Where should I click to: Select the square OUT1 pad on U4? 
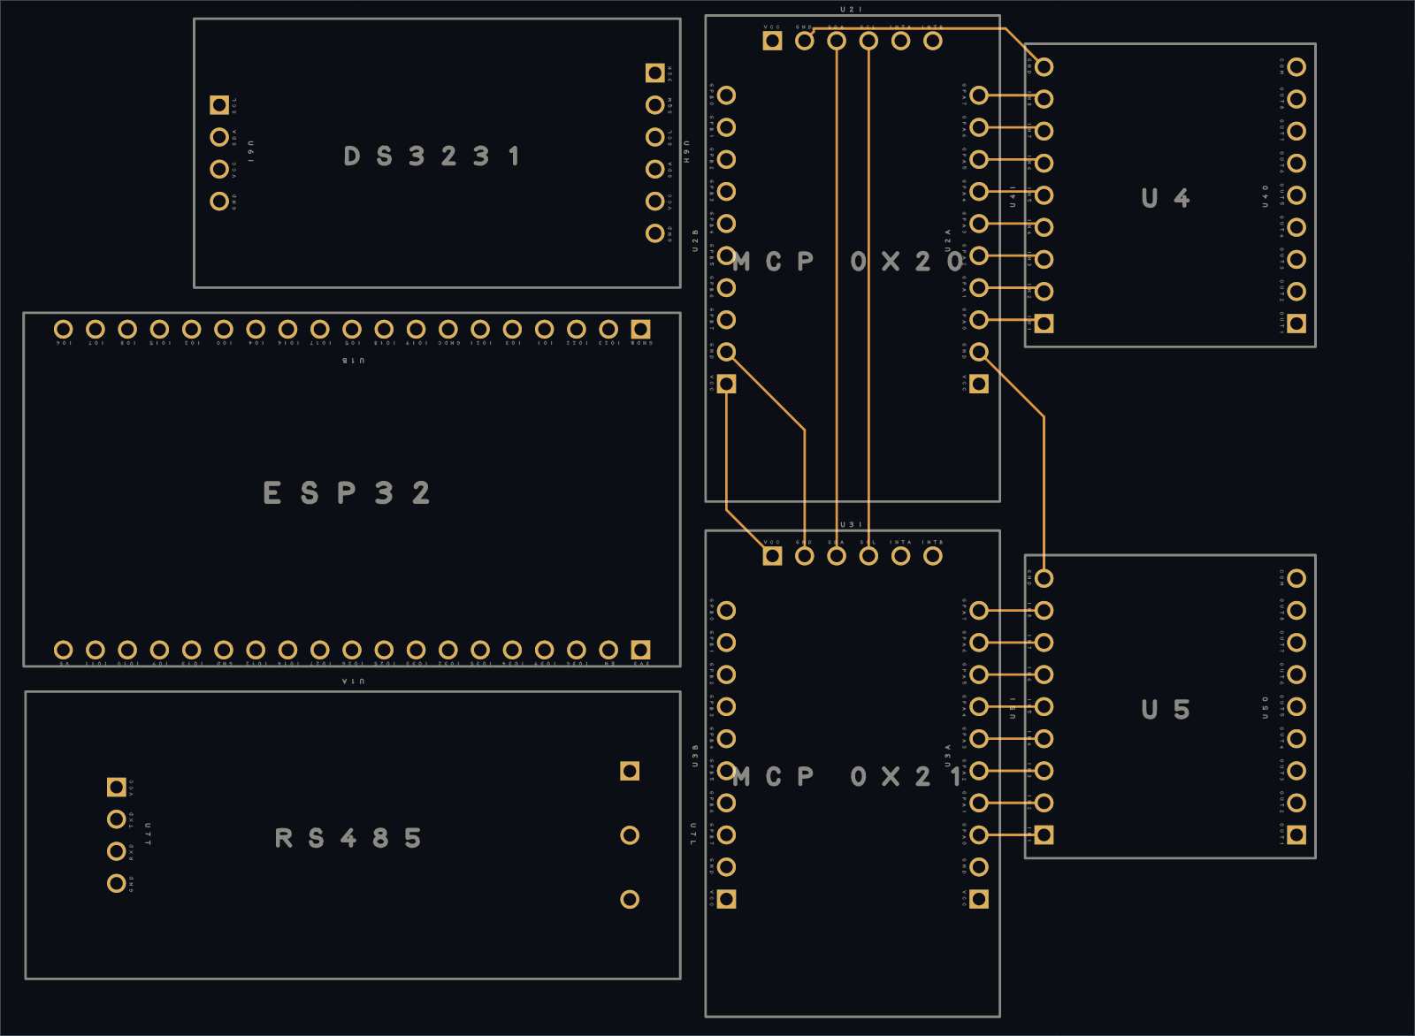[x=1296, y=324]
